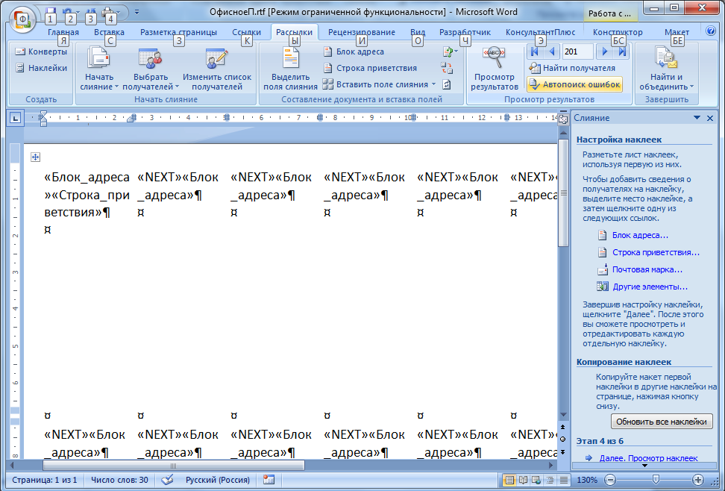This screenshot has height=491, width=725.
Task: Click Строка приветствия... link in pane
Action: coord(656,253)
